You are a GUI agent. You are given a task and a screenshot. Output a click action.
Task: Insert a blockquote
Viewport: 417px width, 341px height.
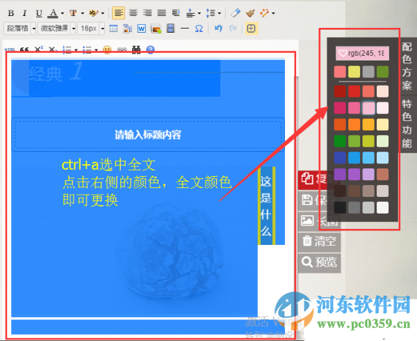24,50
